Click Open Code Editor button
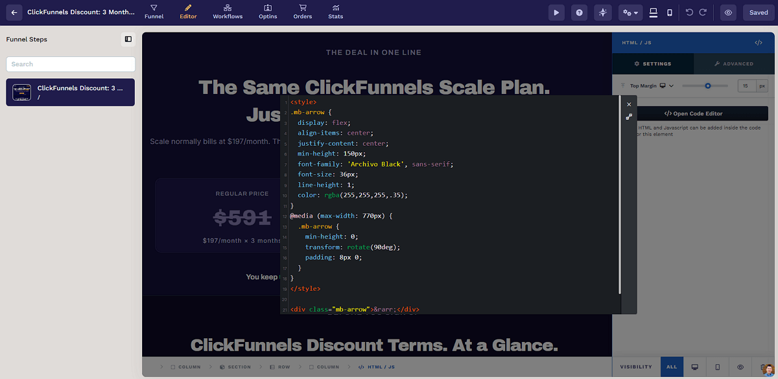Image resolution: width=778 pixels, height=379 pixels. click(x=694, y=113)
